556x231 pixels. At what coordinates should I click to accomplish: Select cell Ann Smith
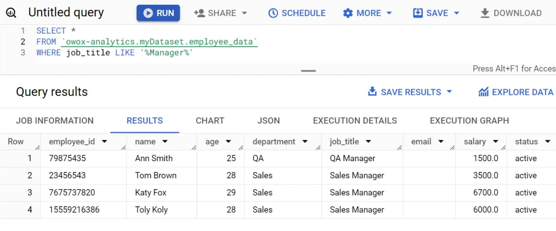coord(154,158)
